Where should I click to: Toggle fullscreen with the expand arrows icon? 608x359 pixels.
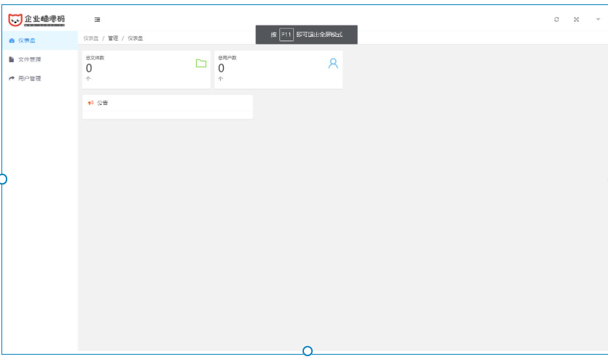577,20
